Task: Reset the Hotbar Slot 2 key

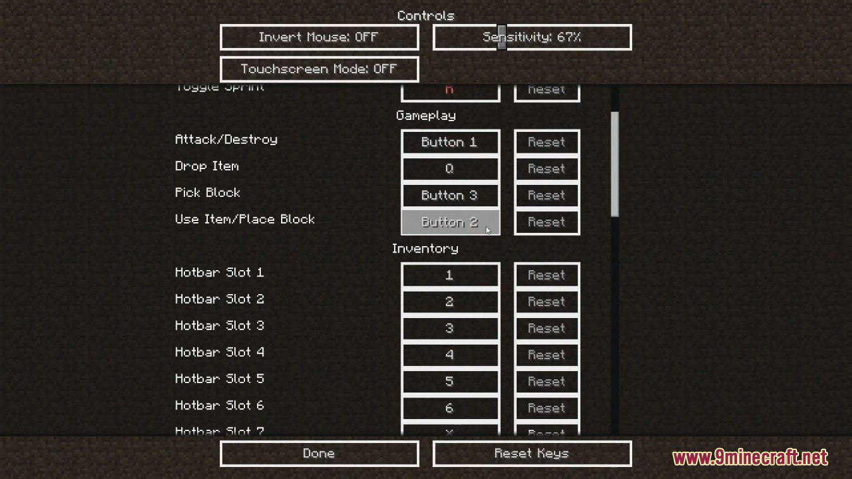Action: pyautogui.click(x=547, y=302)
